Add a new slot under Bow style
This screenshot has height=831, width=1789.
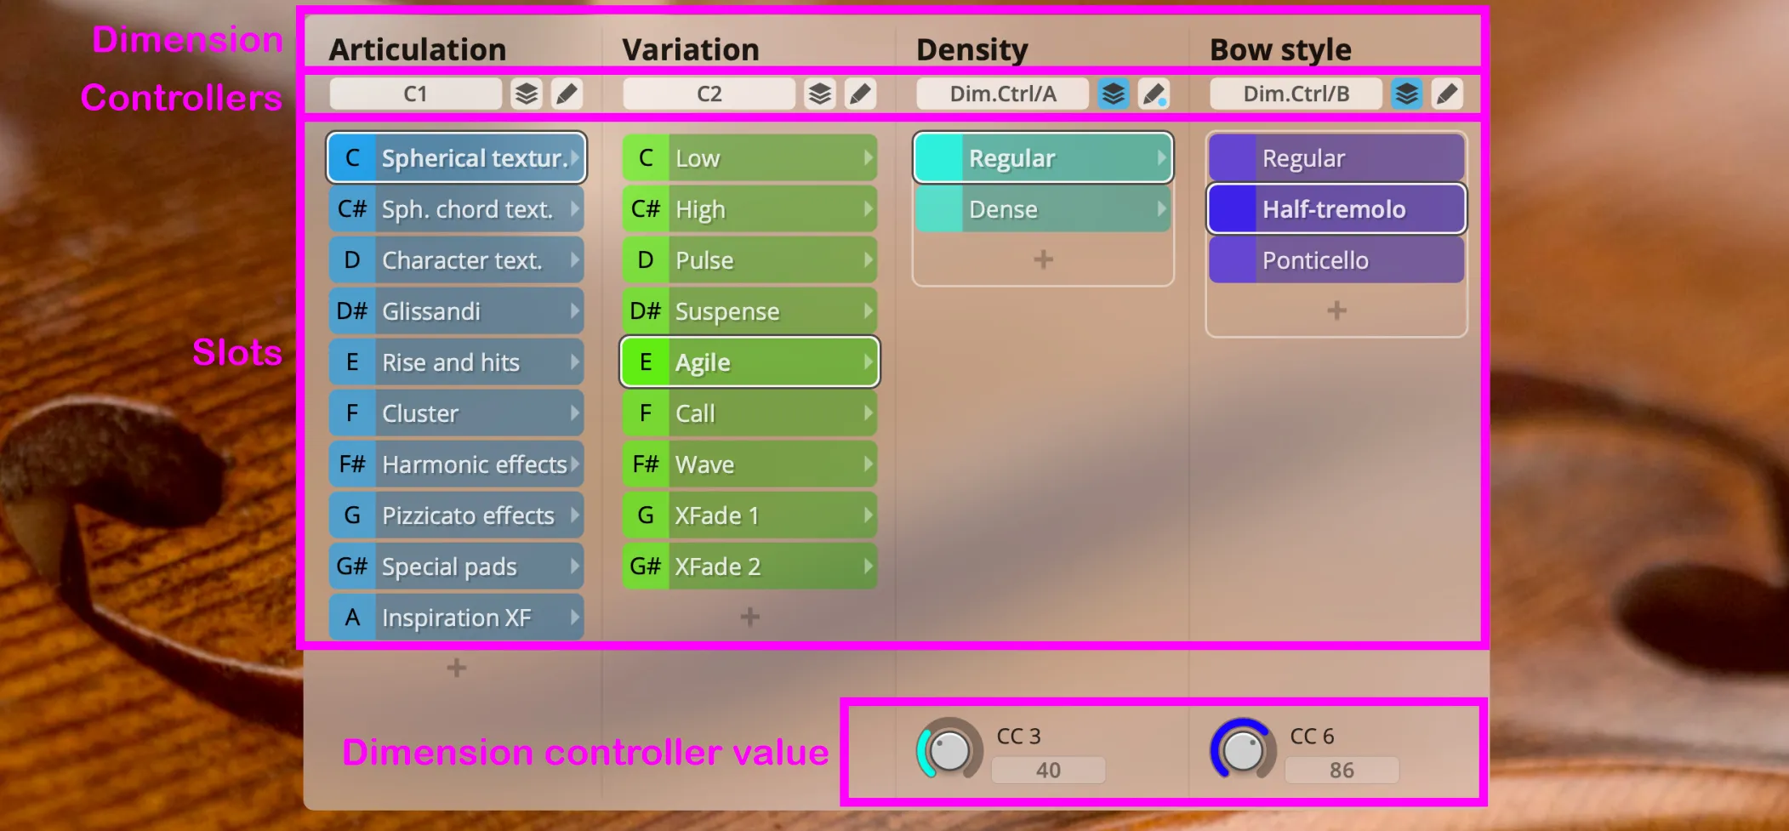pyautogui.click(x=1336, y=310)
